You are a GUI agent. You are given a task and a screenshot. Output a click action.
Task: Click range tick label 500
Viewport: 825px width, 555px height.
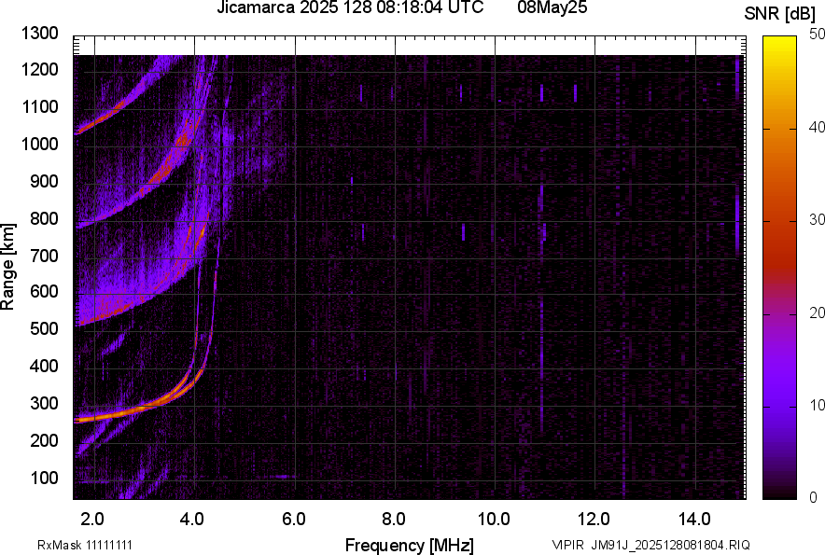[44, 328]
